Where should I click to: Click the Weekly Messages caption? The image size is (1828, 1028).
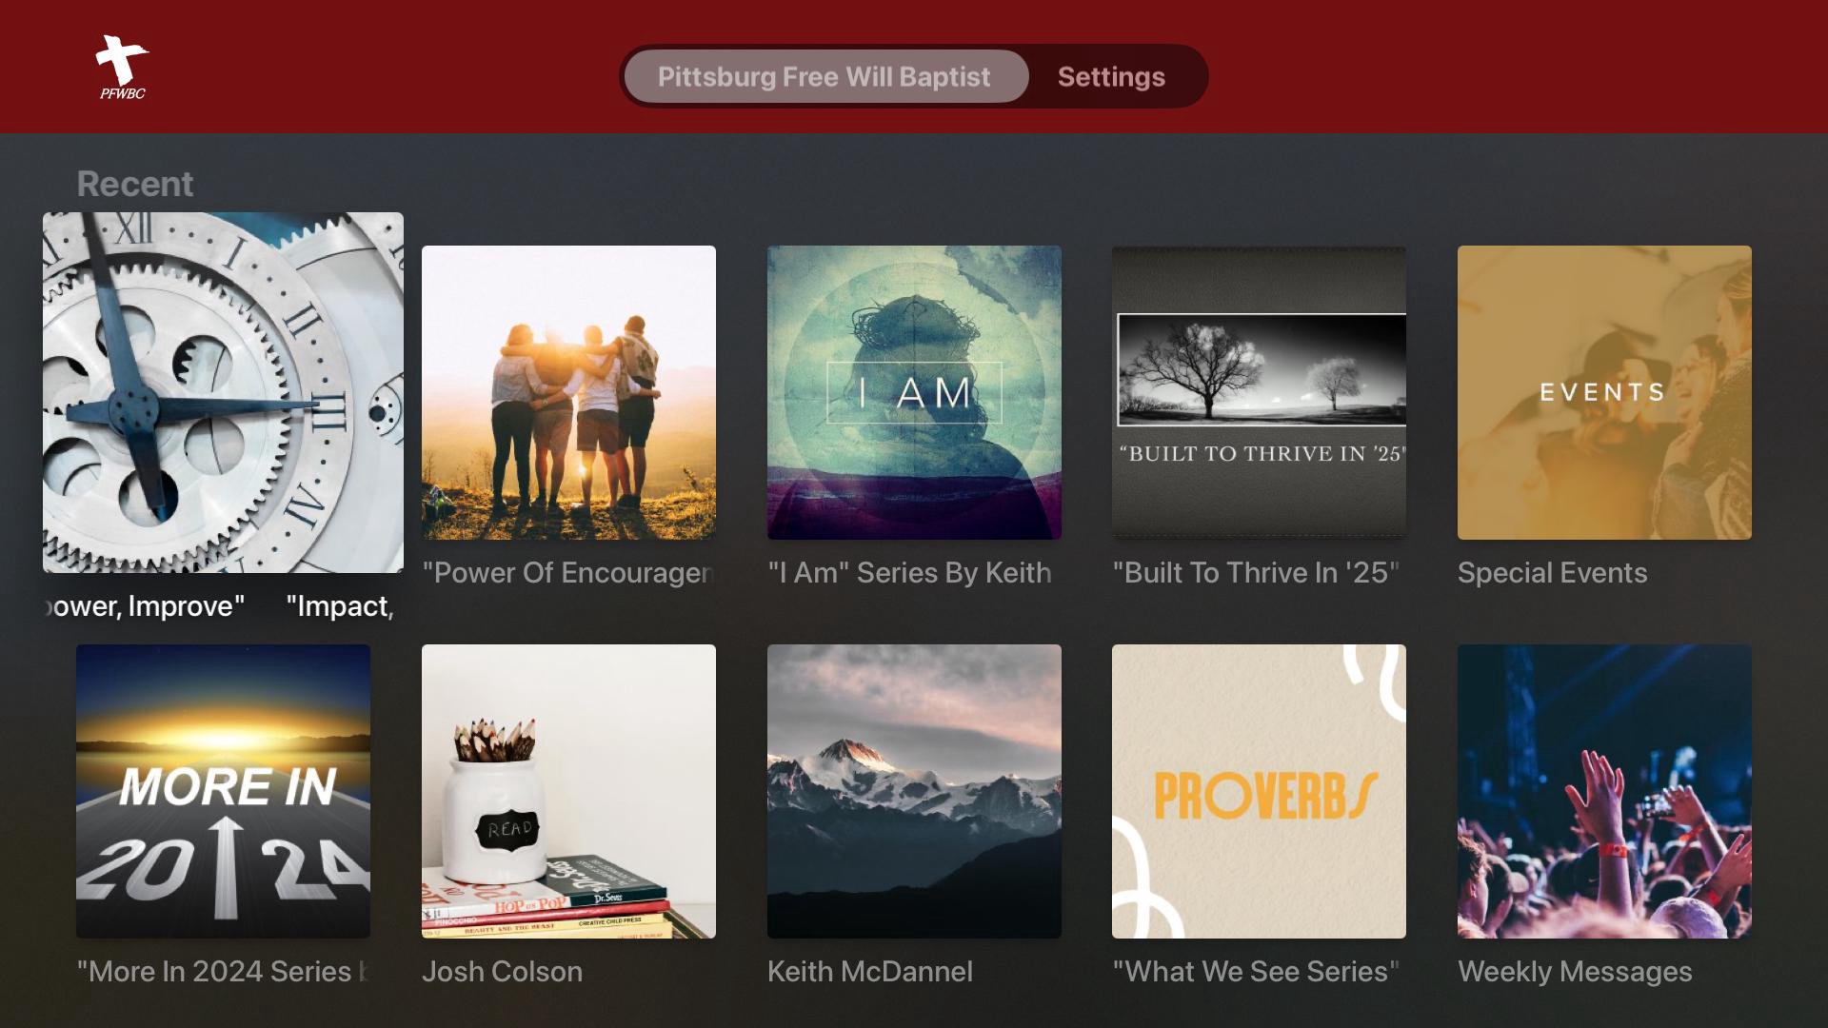coord(1575,972)
